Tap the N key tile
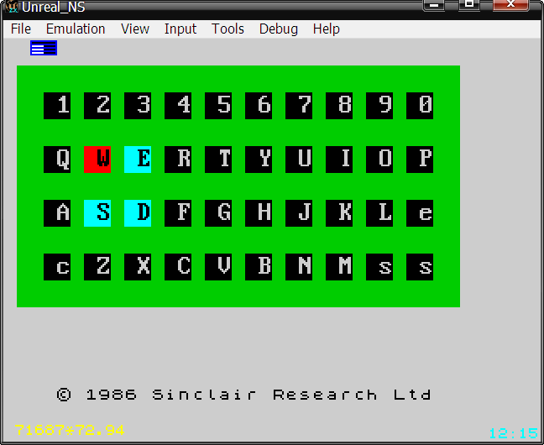The image size is (544, 445). [x=299, y=267]
